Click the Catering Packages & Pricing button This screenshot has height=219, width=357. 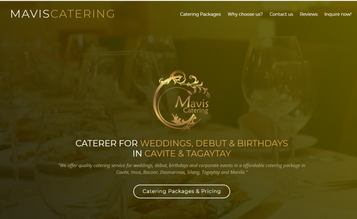pyautogui.click(x=181, y=191)
